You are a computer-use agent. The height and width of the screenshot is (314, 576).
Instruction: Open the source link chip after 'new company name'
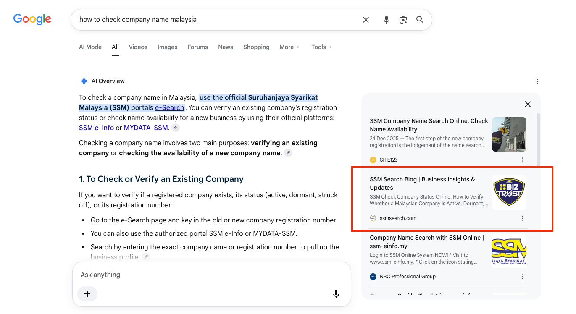click(288, 153)
